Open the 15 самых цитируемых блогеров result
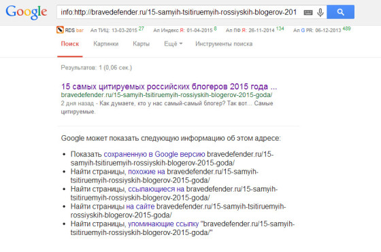Screen dimensions: 381x252 [169, 86]
